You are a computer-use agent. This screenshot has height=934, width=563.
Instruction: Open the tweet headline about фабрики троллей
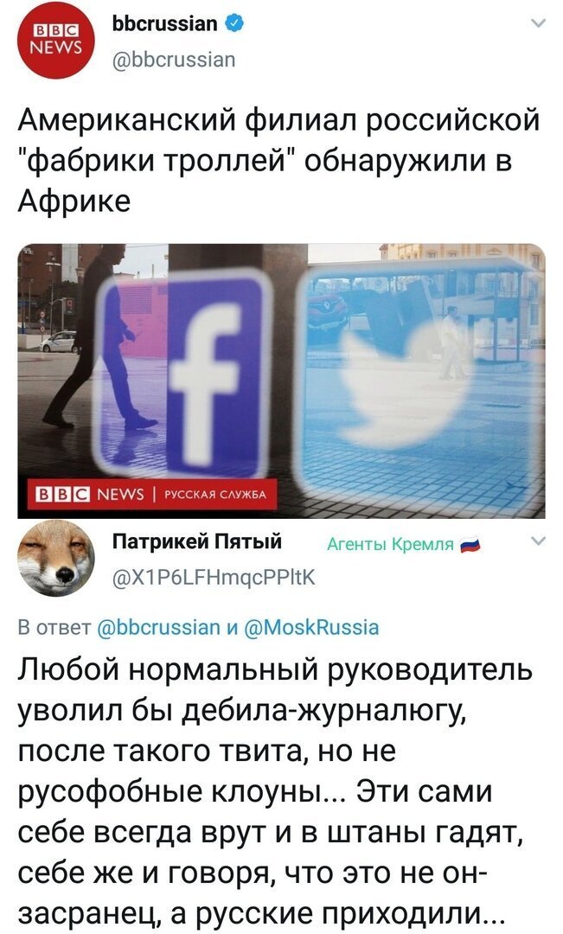278,160
